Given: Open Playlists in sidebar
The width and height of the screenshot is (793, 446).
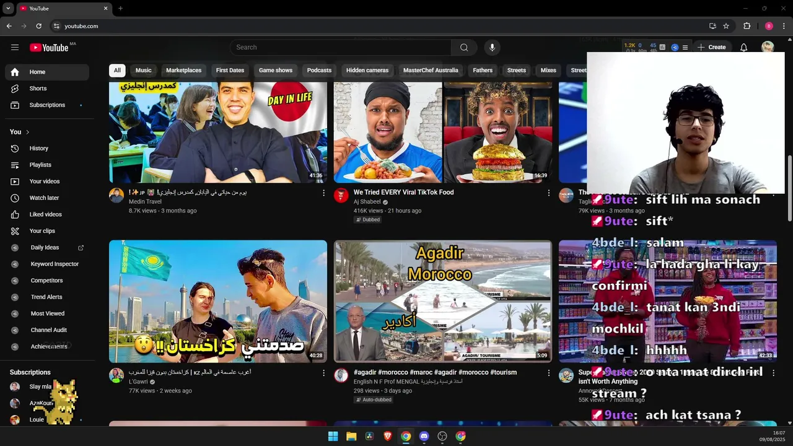Looking at the screenshot, I should click(x=47, y=165).
